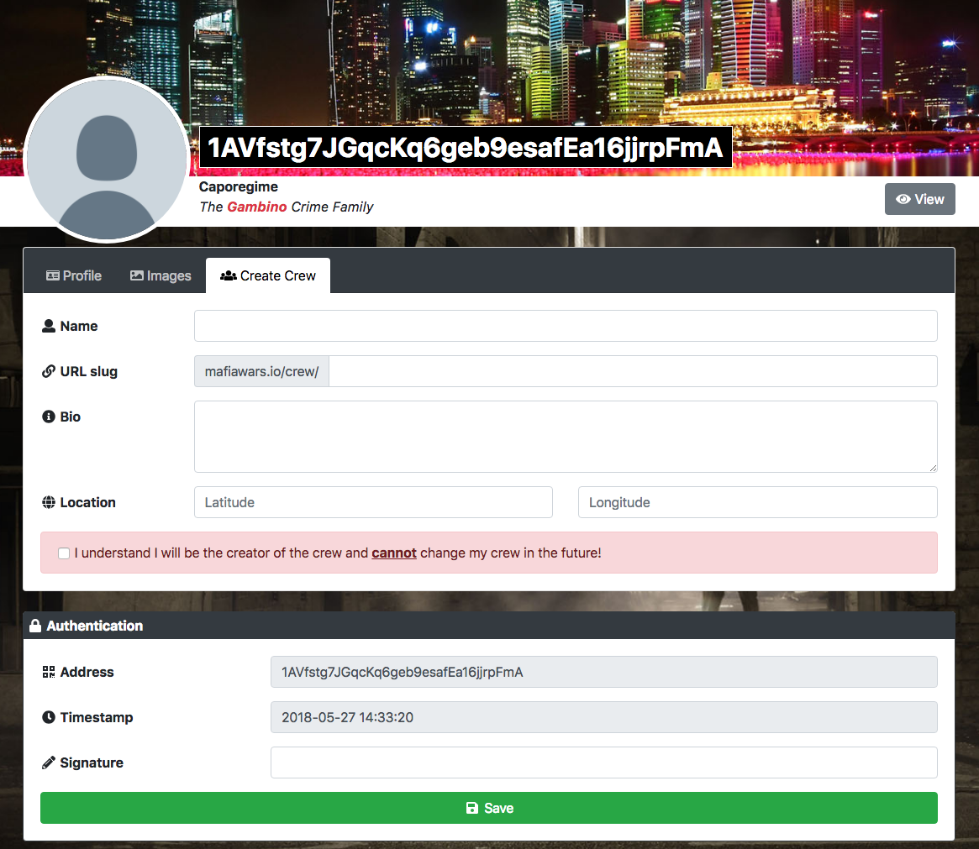Click the QR code icon beside Address
The image size is (979, 849).
tap(49, 672)
